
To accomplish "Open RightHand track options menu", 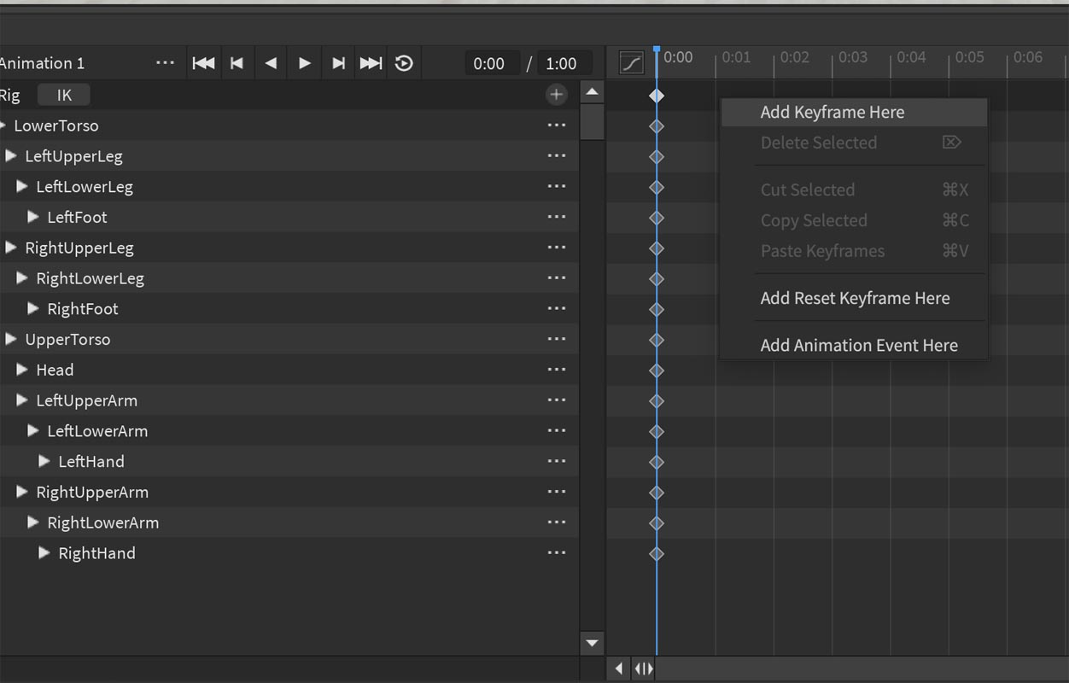I will (x=557, y=553).
